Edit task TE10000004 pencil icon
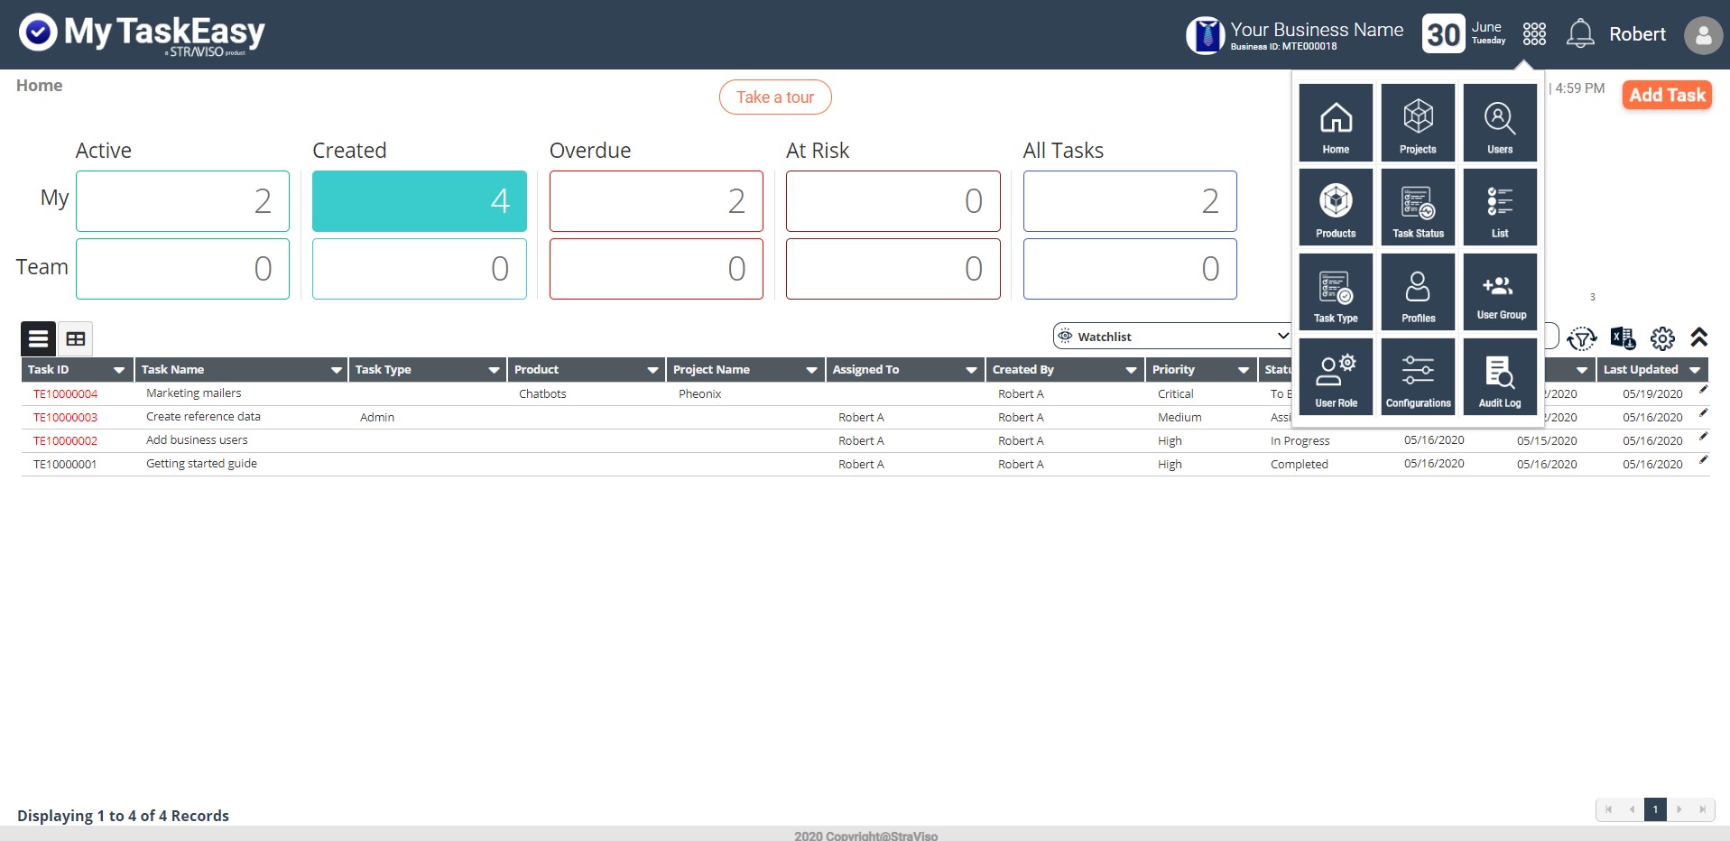Screen dimensions: 1730x841 click(x=1703, y=390)
